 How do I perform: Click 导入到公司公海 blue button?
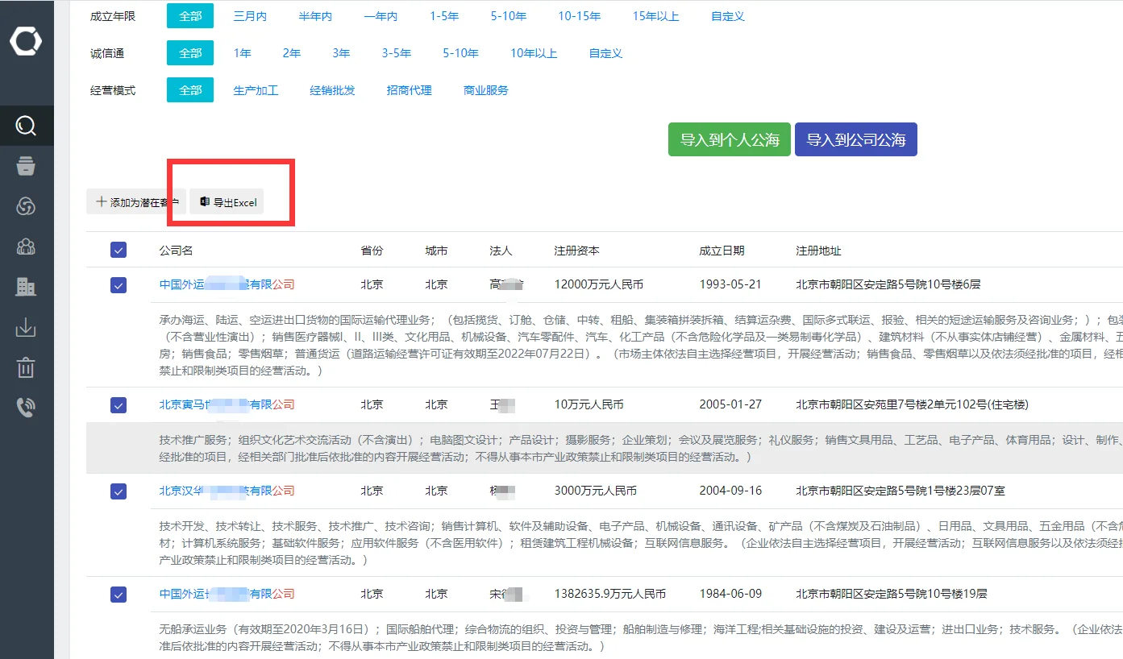(856, 139)
